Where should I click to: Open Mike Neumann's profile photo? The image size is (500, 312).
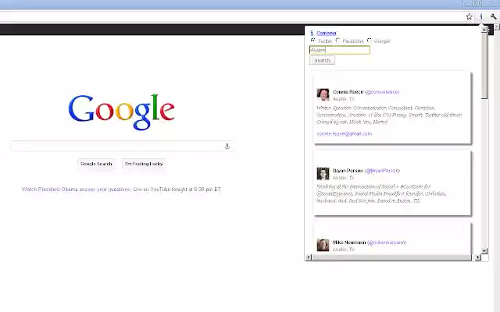(x=323, y=245)
